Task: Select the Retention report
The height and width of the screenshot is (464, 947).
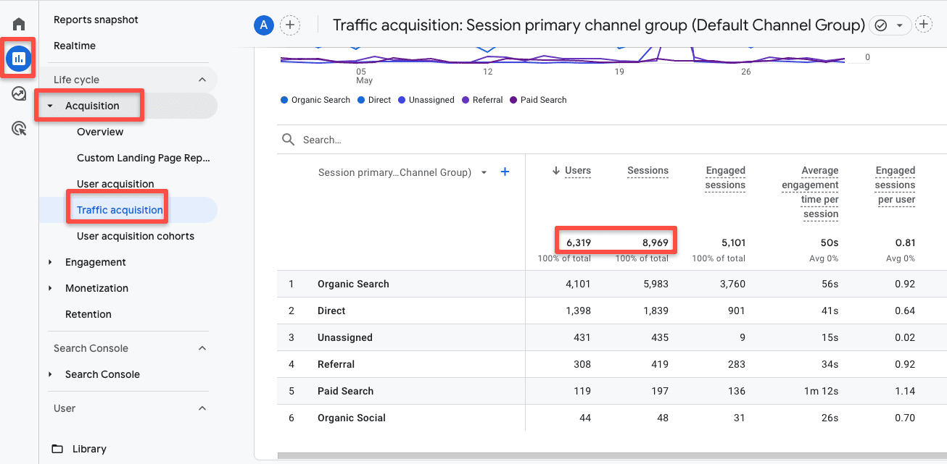Action: point(88,314)
